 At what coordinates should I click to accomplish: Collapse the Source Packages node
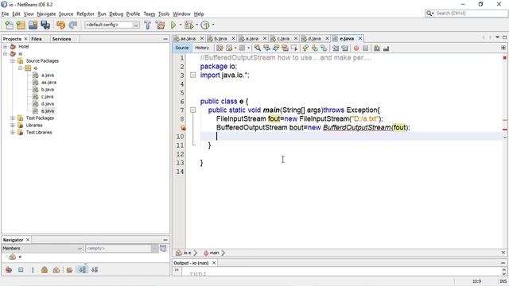(13, 61)
